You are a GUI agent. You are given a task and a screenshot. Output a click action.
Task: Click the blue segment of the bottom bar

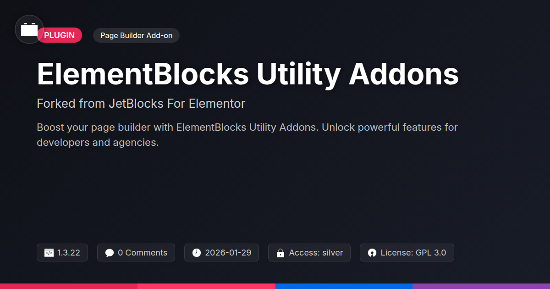pos(344,286)
